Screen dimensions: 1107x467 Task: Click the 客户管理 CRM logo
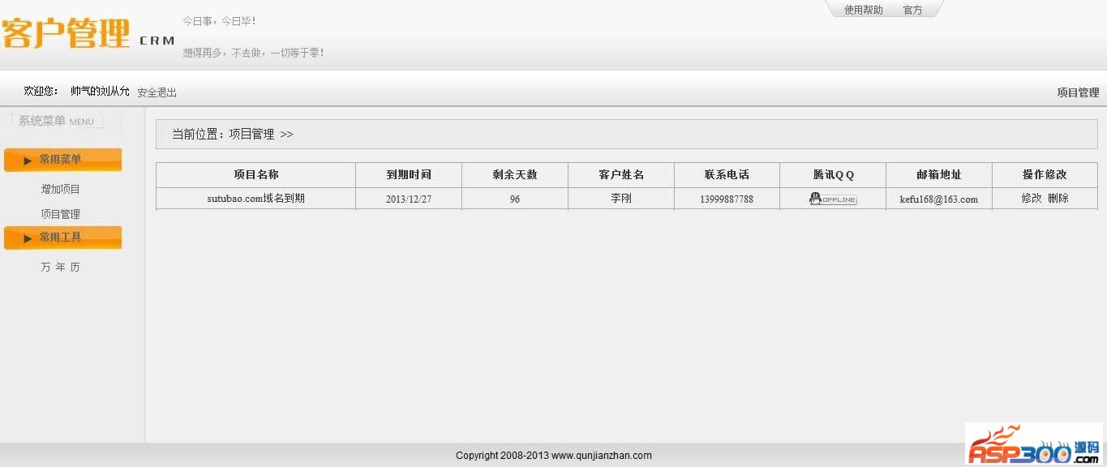pos(88,34)
